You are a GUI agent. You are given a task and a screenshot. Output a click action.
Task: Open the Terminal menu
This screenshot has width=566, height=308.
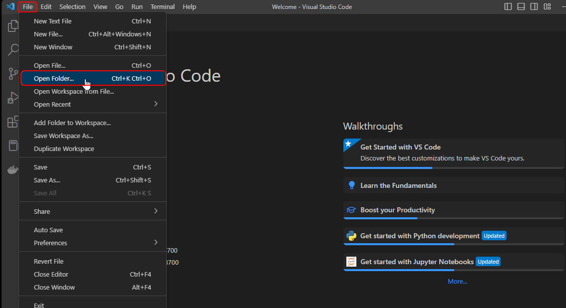point(162,6)
